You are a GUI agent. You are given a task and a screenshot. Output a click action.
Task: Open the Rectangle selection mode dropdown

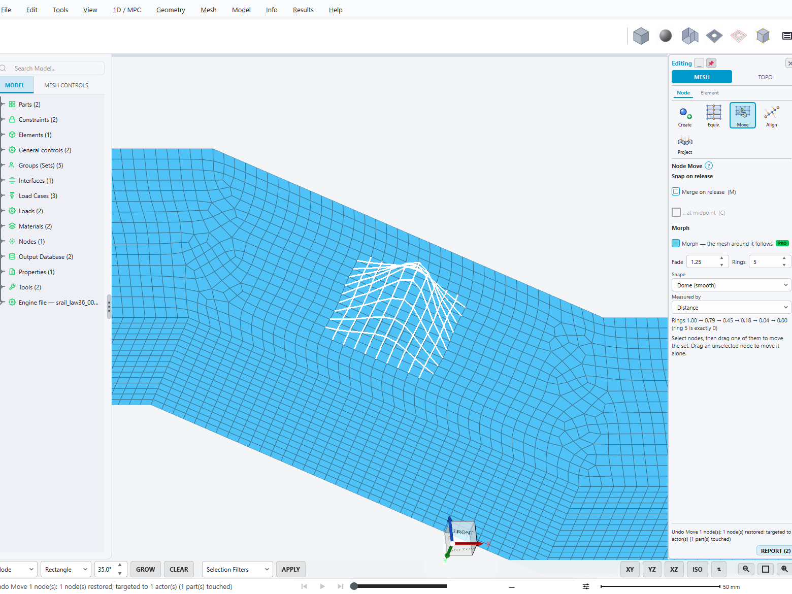66,569
